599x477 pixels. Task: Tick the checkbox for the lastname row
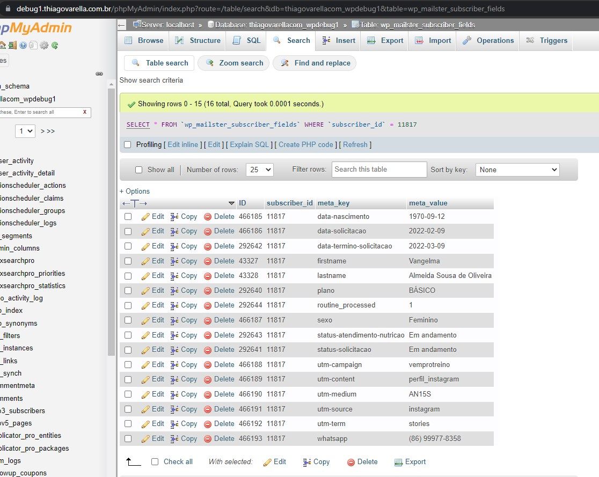click(x=128, y=276)
